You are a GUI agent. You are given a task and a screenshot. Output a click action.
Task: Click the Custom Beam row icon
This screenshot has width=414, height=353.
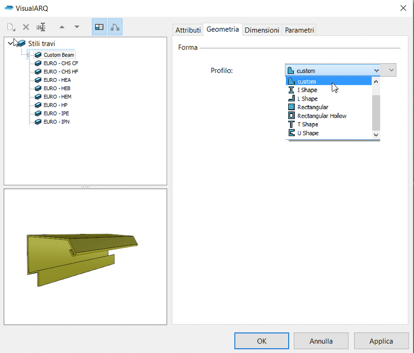pyautogui.click(x=38, y=55)
